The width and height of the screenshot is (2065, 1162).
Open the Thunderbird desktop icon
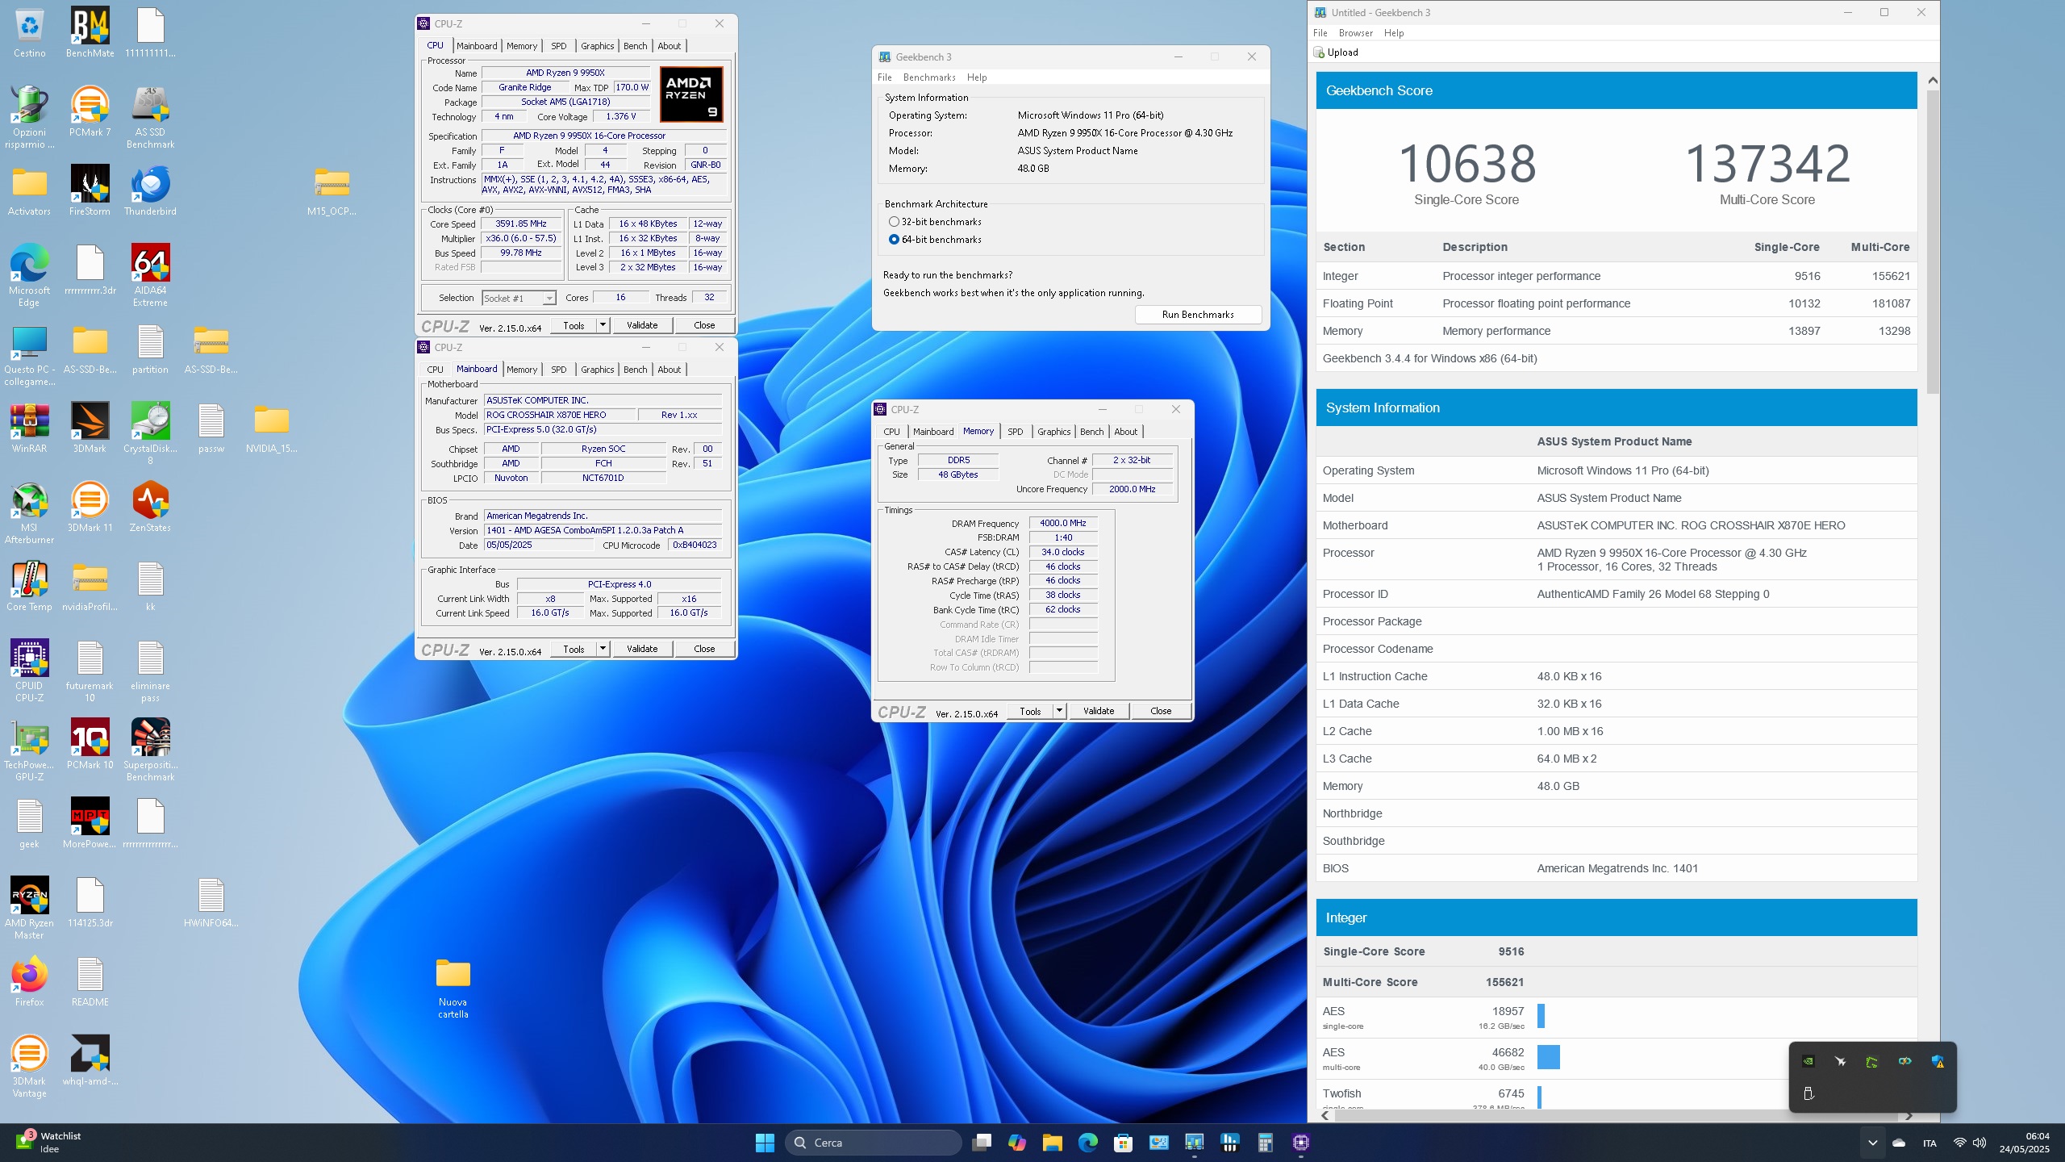coord(150,191)
